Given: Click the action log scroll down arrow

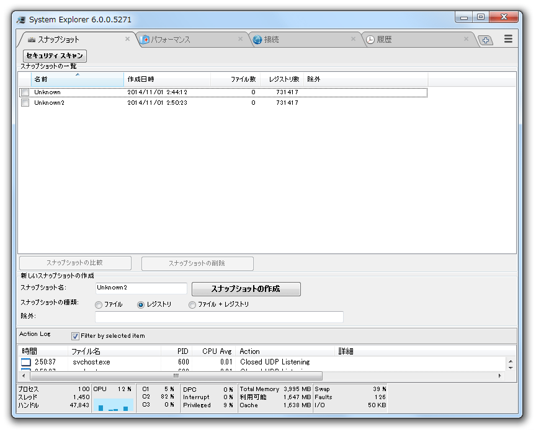Looking at the screenshot, I should click(x=511, y=368).
